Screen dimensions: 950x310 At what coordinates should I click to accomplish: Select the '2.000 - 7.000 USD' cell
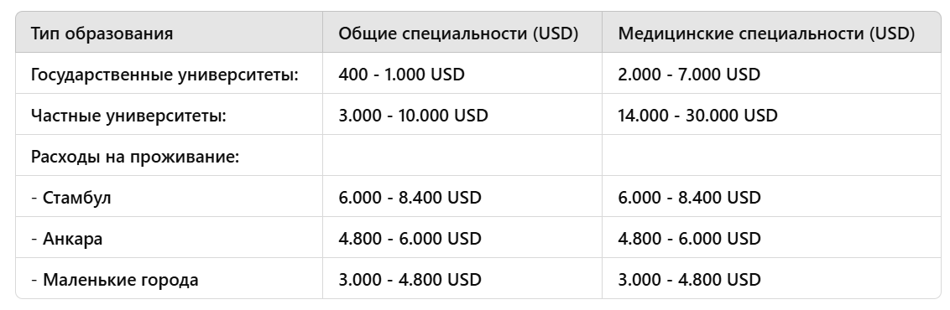(x=689, y=75)
